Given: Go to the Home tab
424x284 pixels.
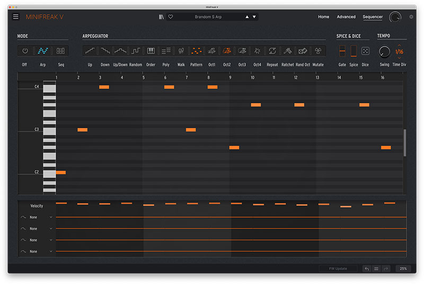Looking at the screenshot, I should click(x=323, y=17).
